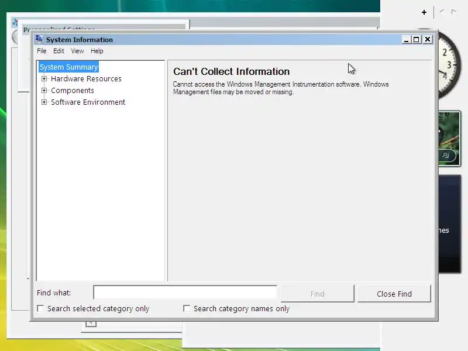
Task: Expand the Components node
Action: [x=44, y=91]
